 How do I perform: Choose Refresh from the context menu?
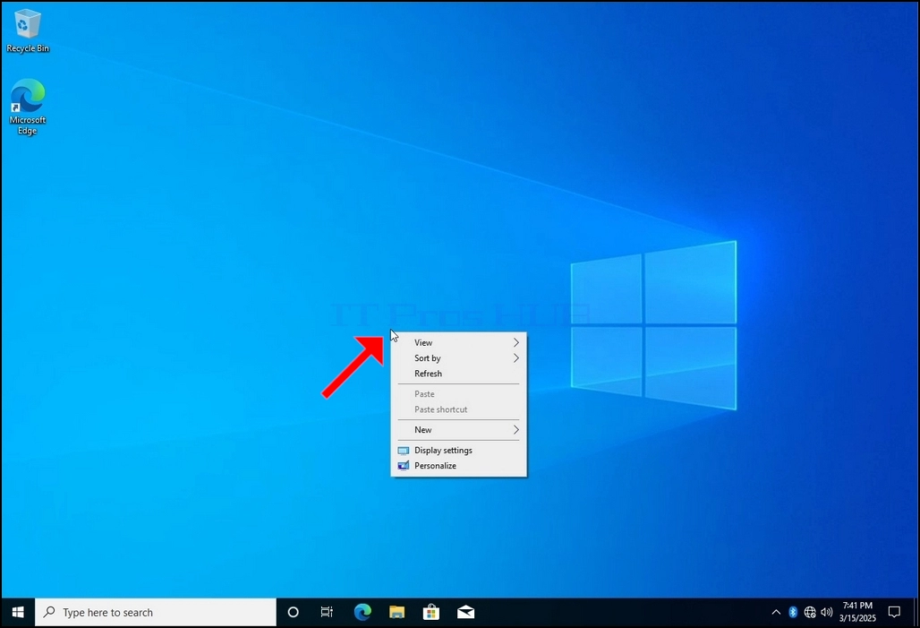coord(458,374)
